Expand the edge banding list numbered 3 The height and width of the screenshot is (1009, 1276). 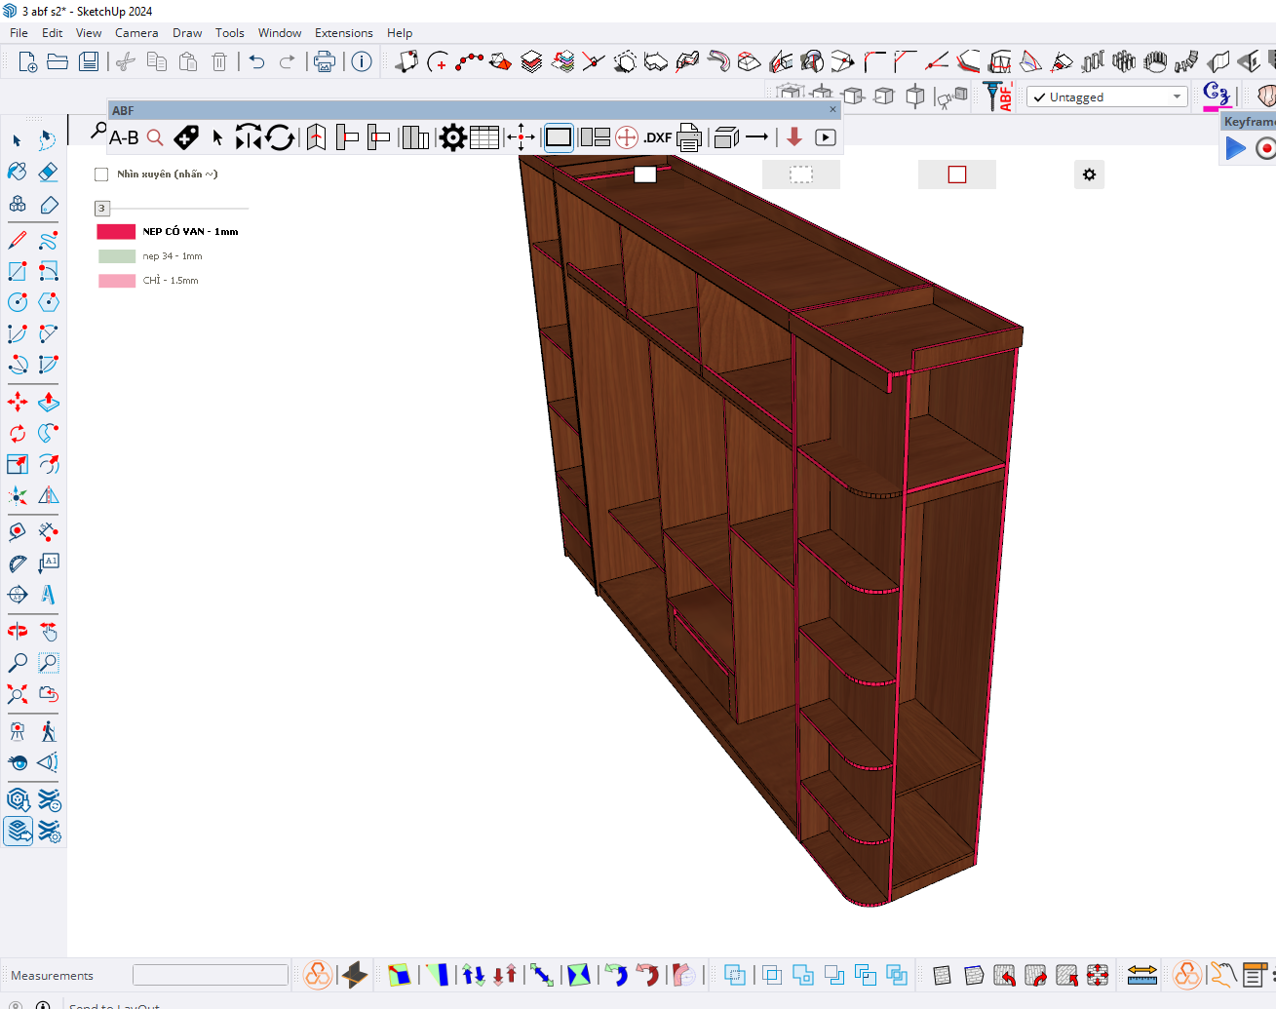pos(101,208)
